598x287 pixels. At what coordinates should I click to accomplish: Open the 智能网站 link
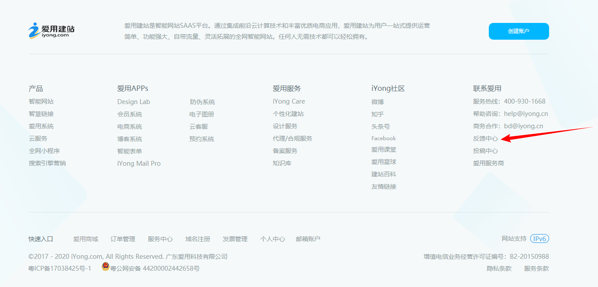(x=41, y=101)
